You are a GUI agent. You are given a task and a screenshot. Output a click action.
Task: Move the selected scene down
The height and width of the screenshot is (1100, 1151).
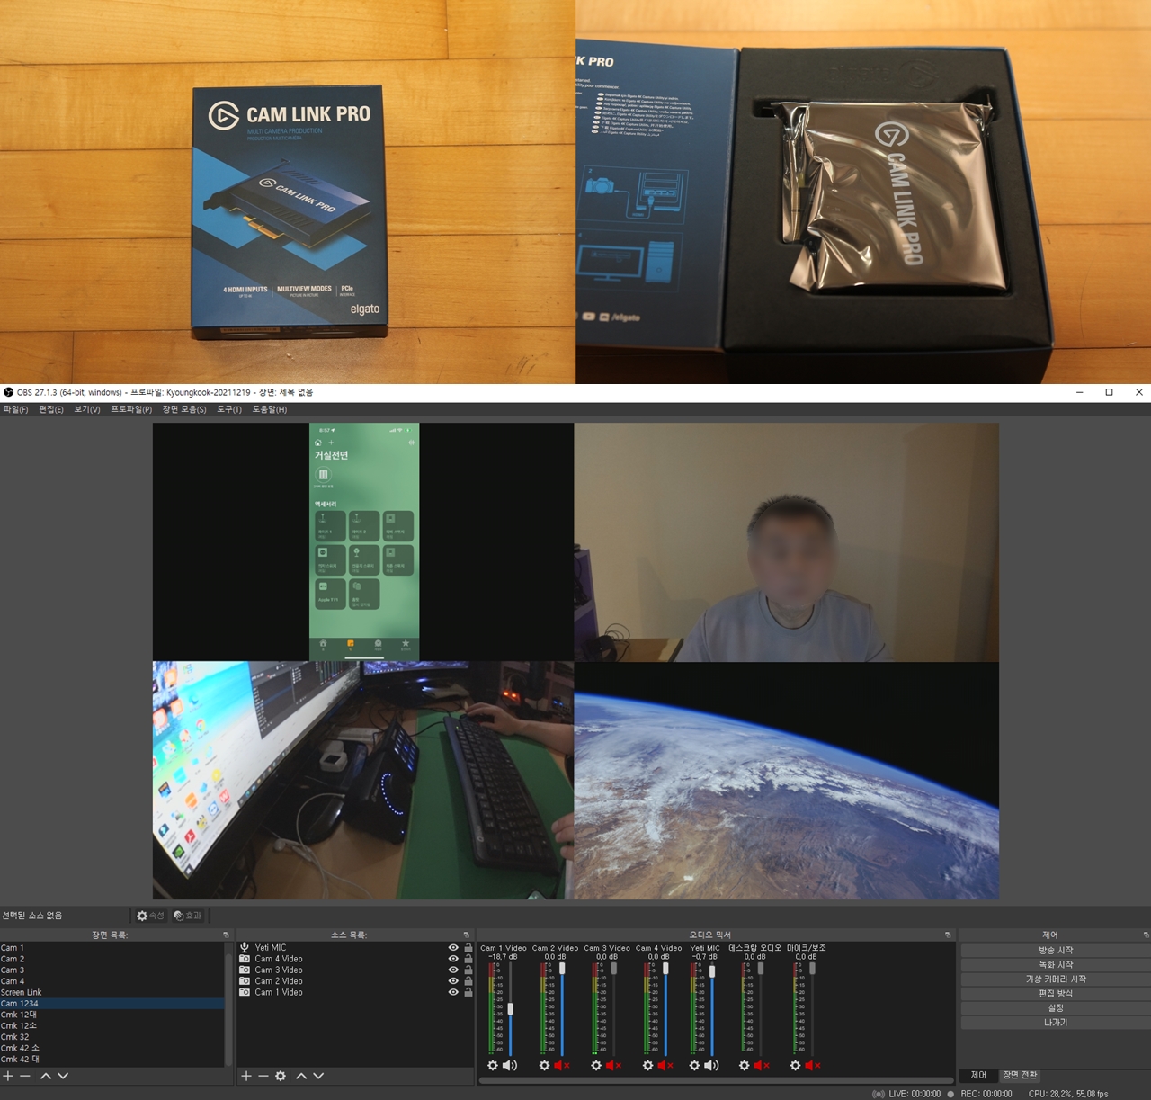pos(63,1076)
